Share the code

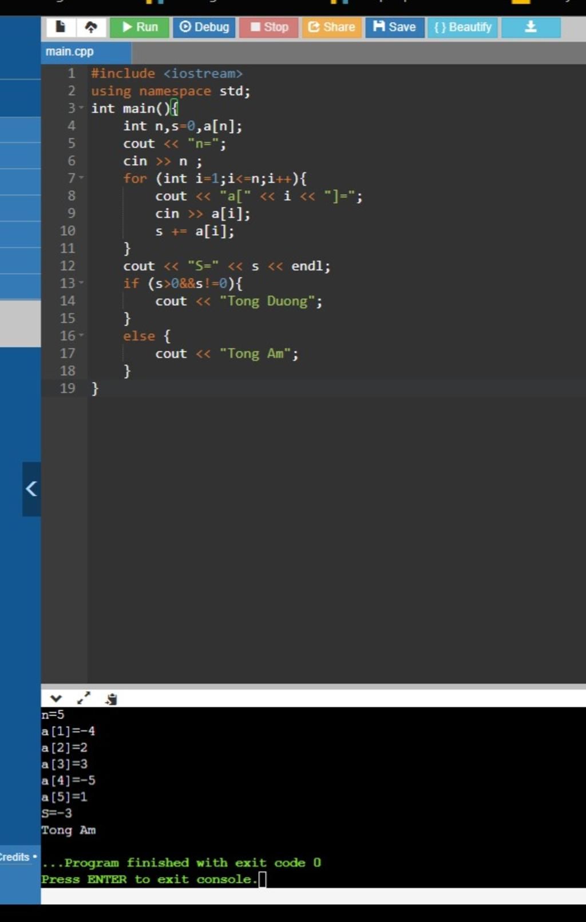331,27
